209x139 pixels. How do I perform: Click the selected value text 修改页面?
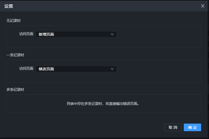(x=46, y=69)
